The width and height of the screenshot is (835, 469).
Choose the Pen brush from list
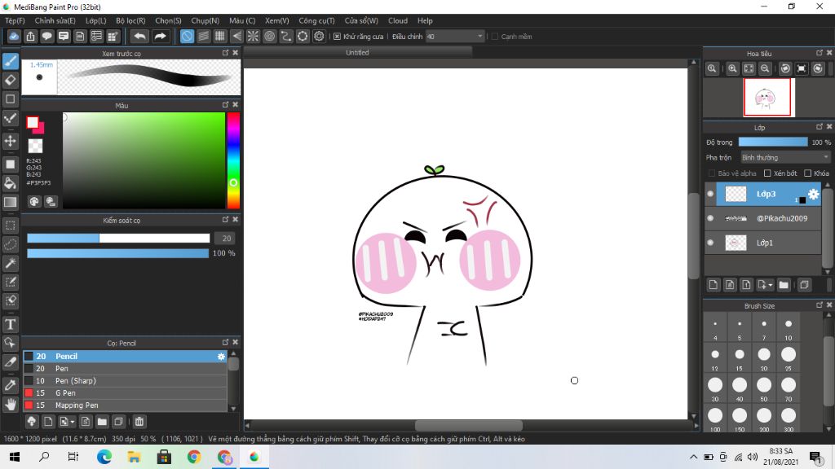125,369
